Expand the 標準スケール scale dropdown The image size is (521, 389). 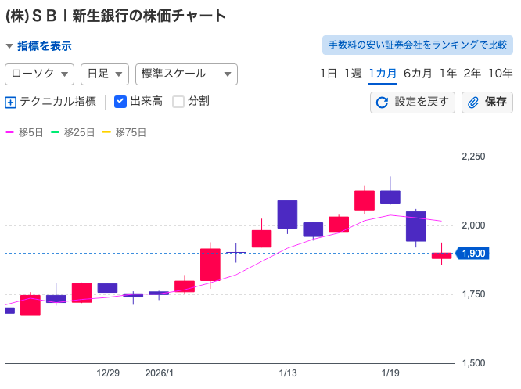pyautogui.click(x=186, y=74)
